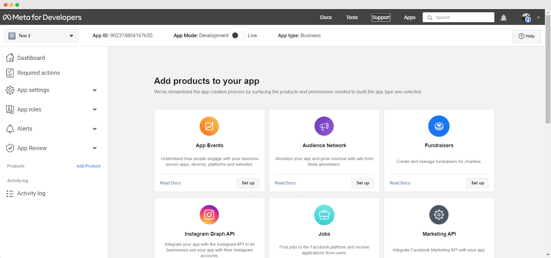551x258 pixels.
Task: Click the scrollbar down arrow
Action: click(x=548, y=255)
